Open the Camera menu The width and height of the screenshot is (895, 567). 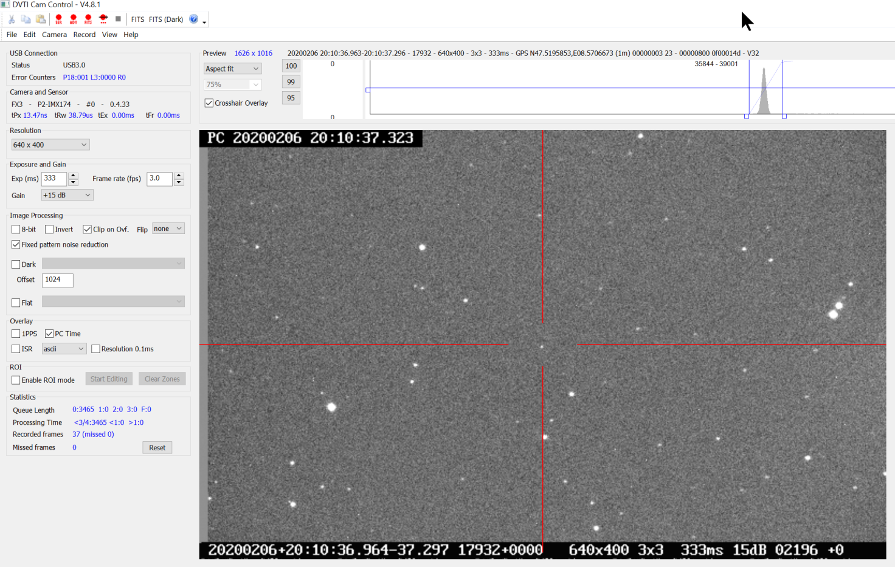(x=54, y=35)
